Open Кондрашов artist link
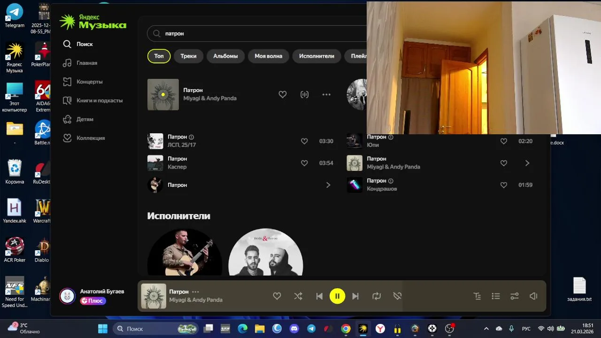This screenshot has height=338, width=601. coord(382,189)
